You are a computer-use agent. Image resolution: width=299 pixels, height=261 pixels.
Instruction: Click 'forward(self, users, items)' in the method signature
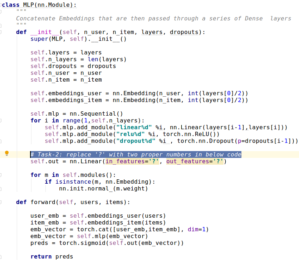[78, 202]
